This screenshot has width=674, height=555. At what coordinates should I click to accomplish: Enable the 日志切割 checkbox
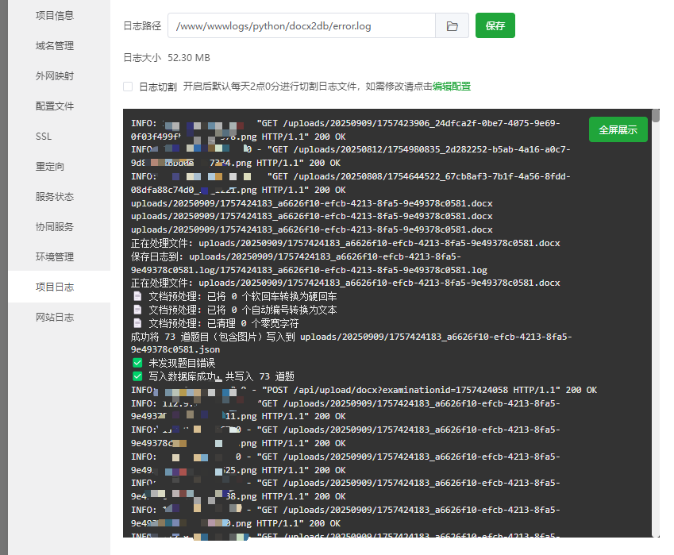click(128, 87)
